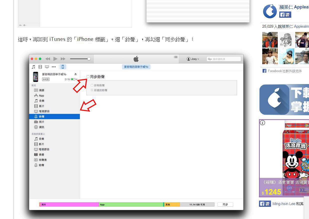309x219 pixels.
Task: Open 鈴聲 under 在我的裝置上
Action: point(54,165)
